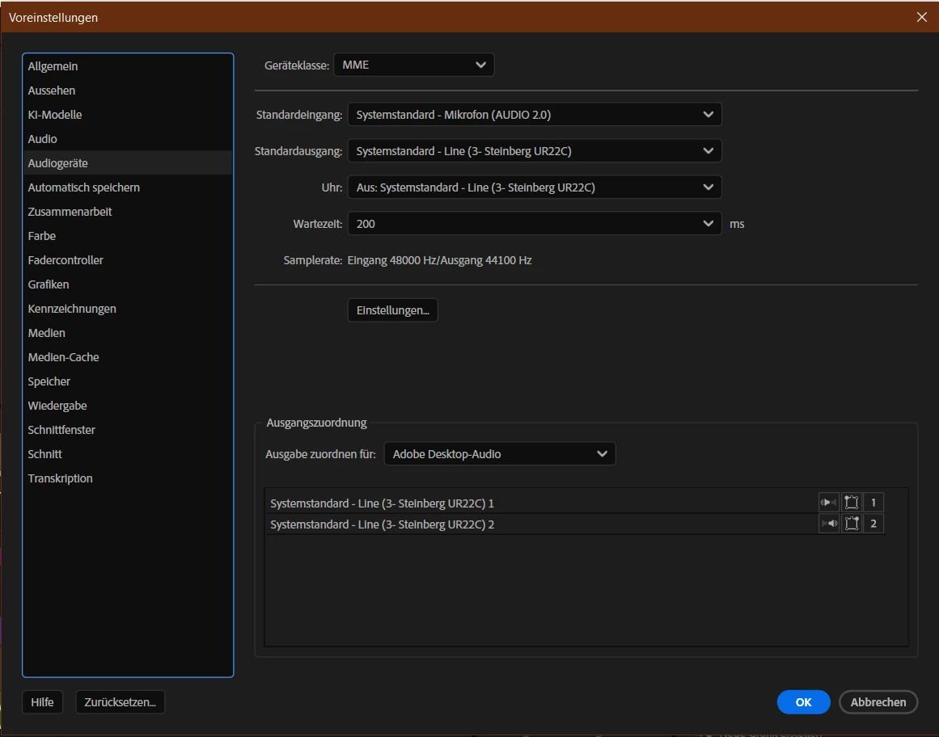Click left stereo speaker icon for UR22C 1

829,503
